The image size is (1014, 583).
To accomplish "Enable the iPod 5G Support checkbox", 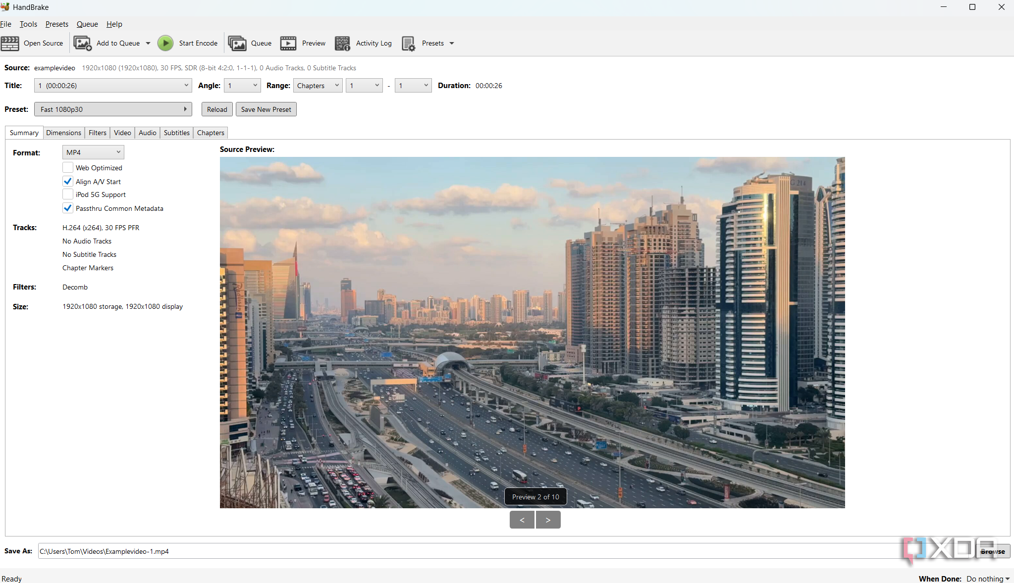I will pos(68,194).
